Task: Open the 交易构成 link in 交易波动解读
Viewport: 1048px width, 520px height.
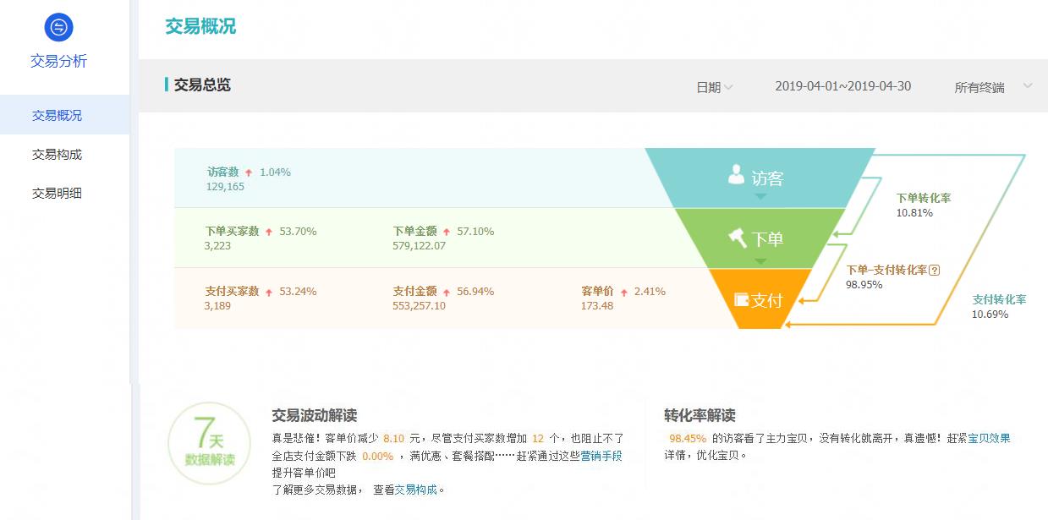Action: point(416,490)
